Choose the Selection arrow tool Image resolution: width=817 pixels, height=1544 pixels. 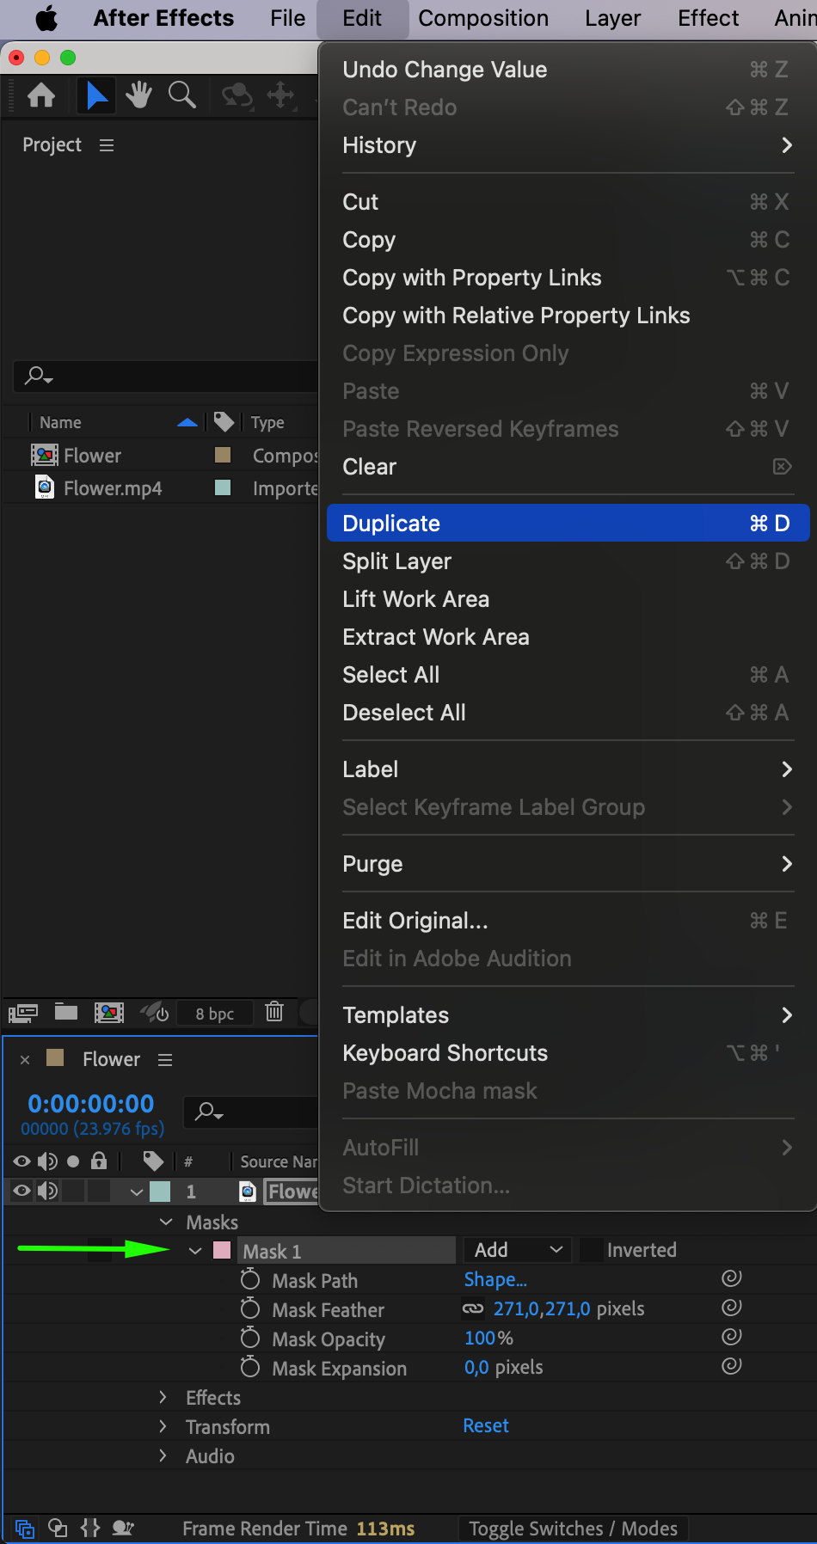click(x=97, y=95)
